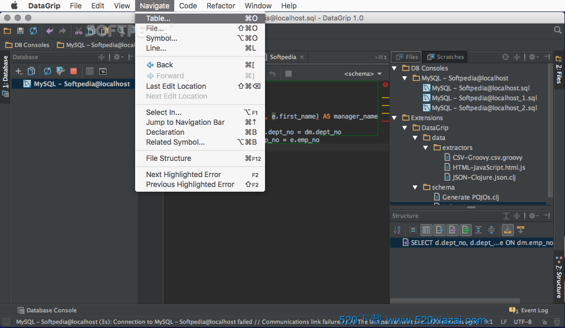565x328 pixels.
Task: Switch to the Files tab
Action: click(407, 57)
